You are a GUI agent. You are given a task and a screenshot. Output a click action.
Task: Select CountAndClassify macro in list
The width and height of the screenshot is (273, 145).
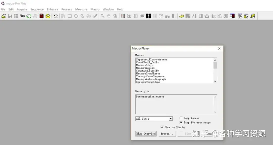click(147, 71)
